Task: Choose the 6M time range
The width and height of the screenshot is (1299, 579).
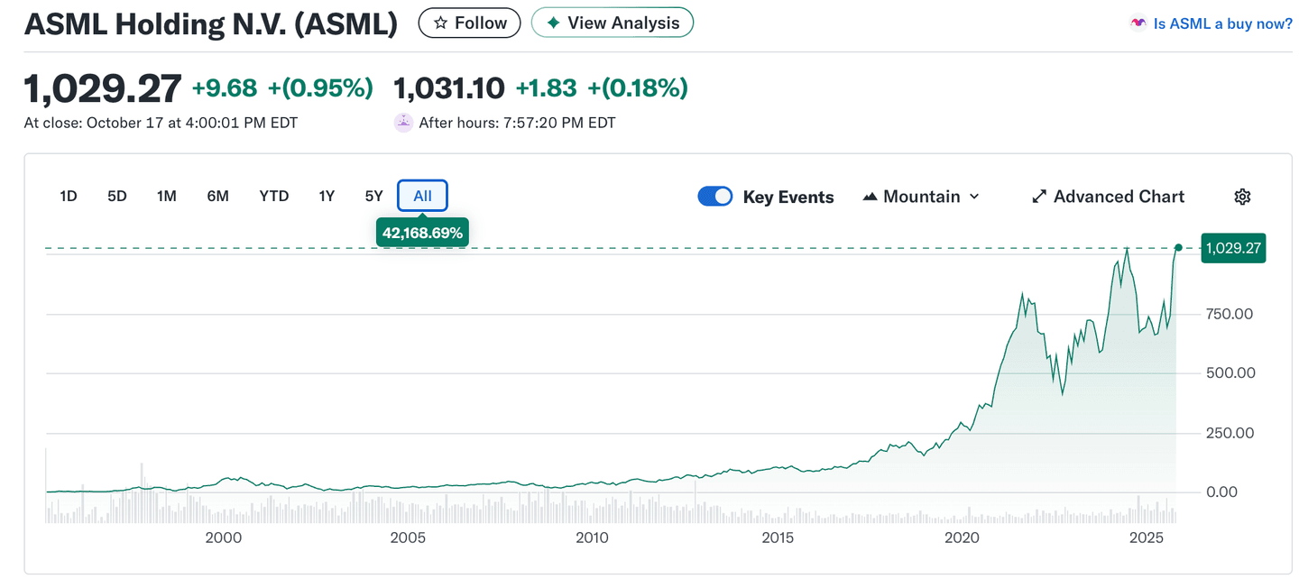Action: pyautogui.click(x=217, y=197)
